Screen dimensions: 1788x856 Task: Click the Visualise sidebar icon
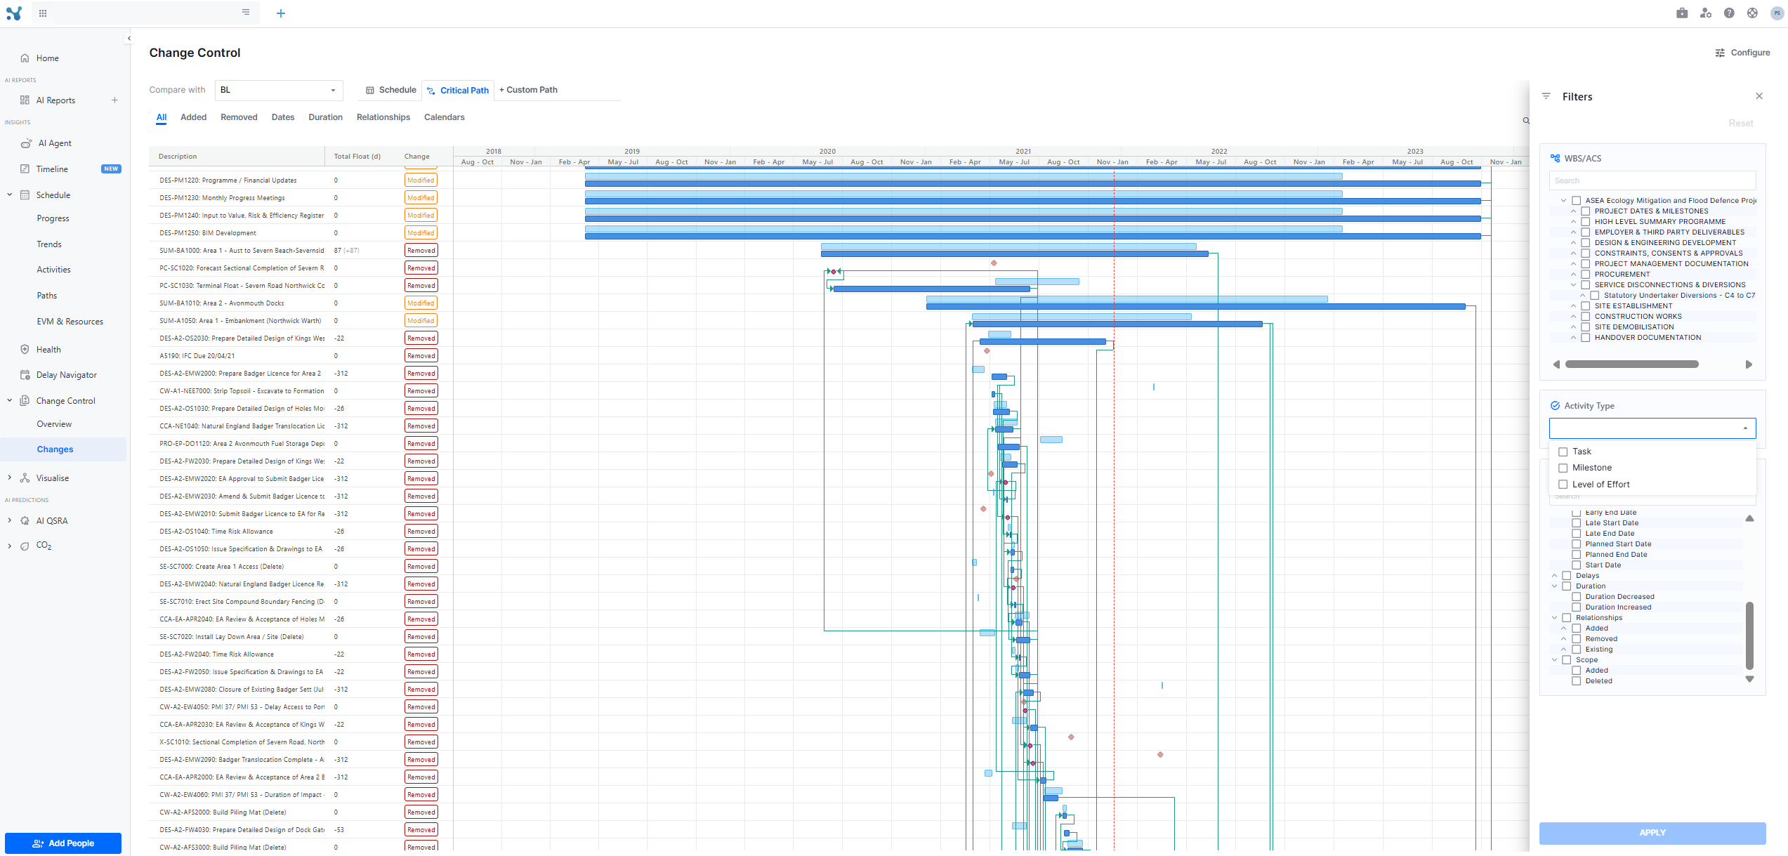[x=25, y=478]
